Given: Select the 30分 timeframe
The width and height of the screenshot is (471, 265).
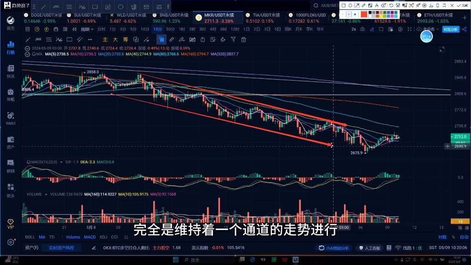Looking at the screenshot, I should pyautogui.click(x=170, y=29).
